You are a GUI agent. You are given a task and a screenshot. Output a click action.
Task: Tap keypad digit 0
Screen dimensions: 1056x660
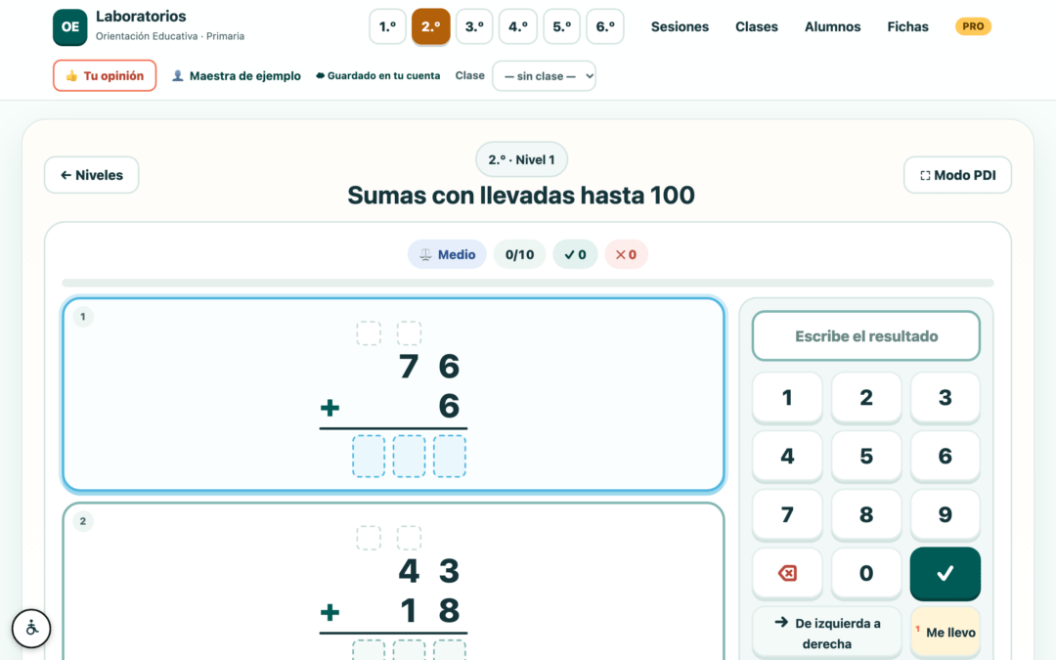pos(866,573)
